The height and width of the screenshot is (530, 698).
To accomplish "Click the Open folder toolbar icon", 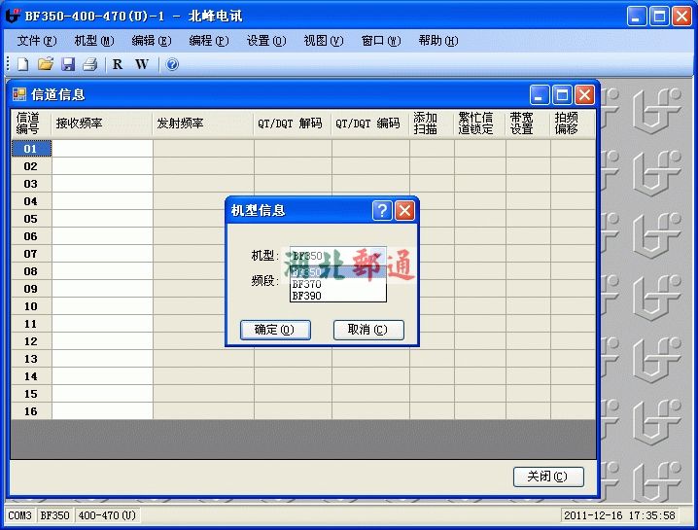I will 45,64.
